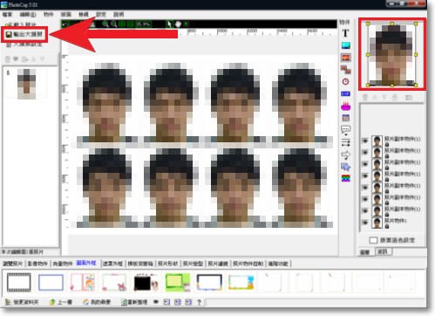
Task: Open the 瀏覽照片 tab
Action: click(12, 264)
